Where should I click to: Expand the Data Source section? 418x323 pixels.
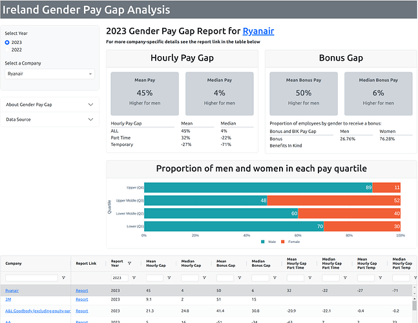tap(50, 120)
